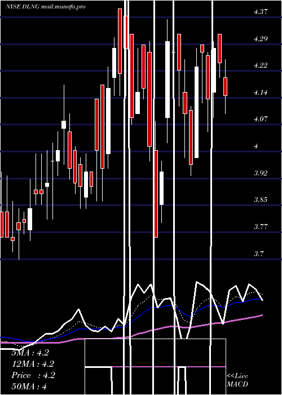282x395 pixels.
Task: Click the 3.92 price axis label
Action: click(261, 173)
